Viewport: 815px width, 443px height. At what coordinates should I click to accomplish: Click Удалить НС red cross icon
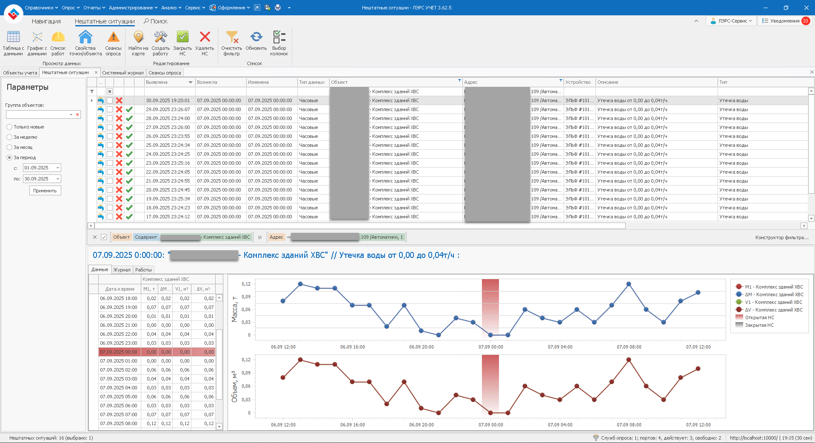[205, 37]
